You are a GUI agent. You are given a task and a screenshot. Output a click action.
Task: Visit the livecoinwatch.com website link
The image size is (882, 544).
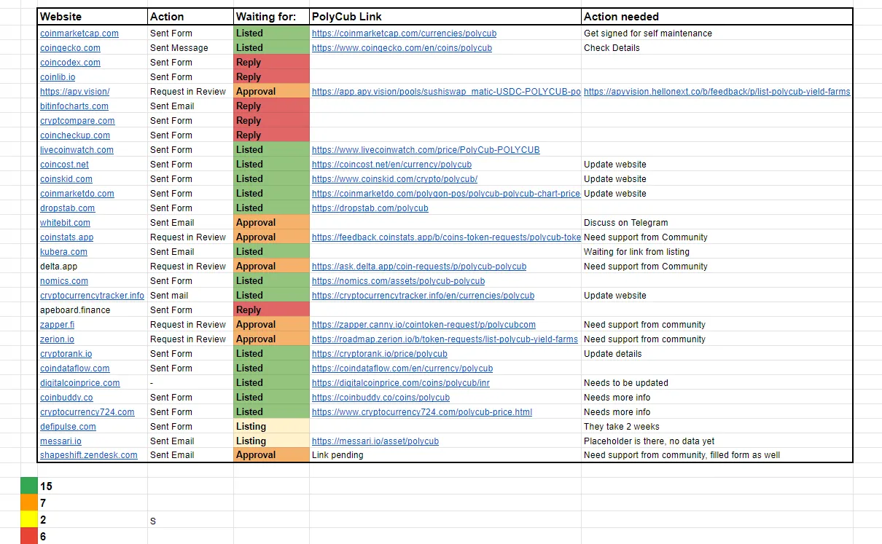(x=77, y=150)
